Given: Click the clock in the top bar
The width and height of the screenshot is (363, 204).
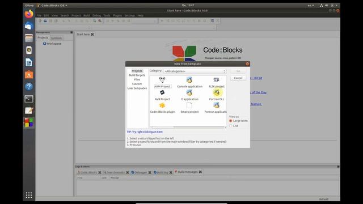Looking at the screenshot, I should point(188,5).
